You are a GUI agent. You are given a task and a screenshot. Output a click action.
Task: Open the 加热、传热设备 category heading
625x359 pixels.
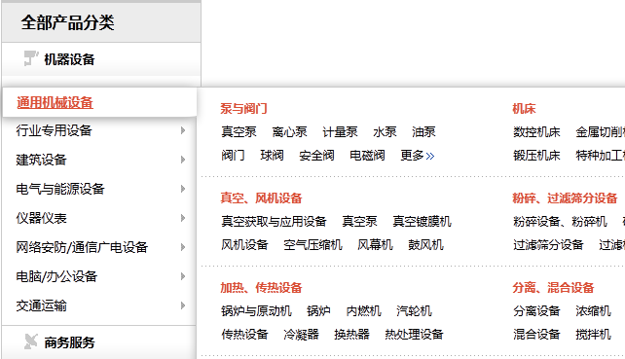pyautogui.click(x=261, y=287)
